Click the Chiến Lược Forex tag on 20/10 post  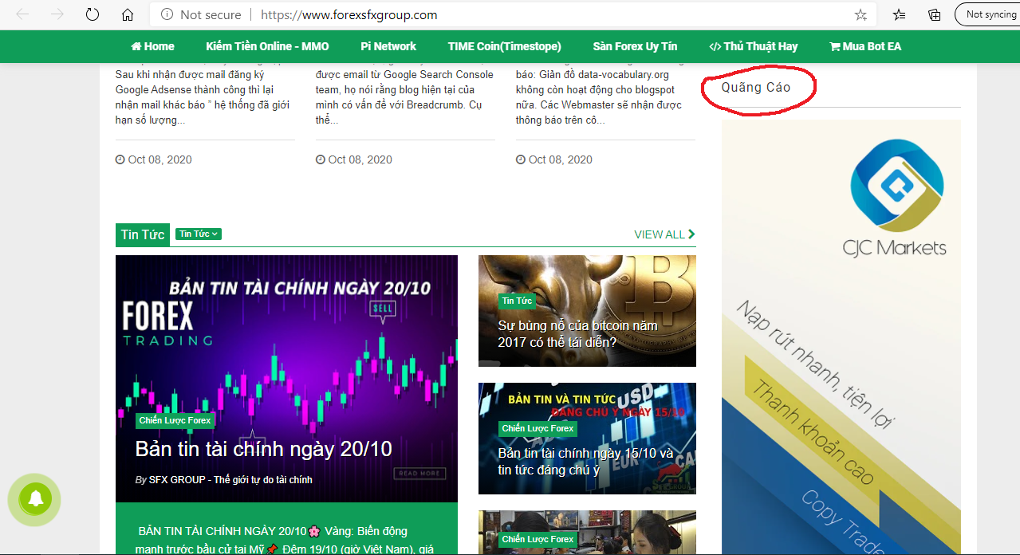point(175,420)
